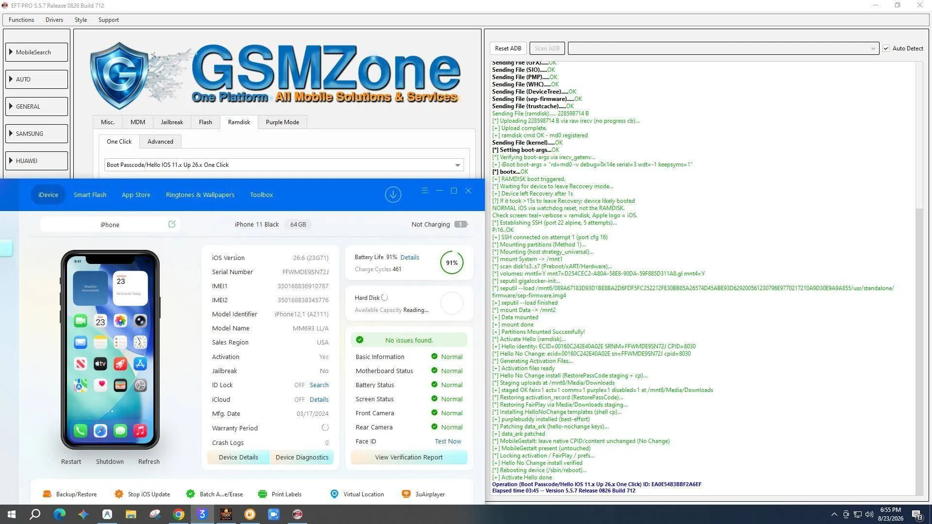The image size is (932, 524).
Task: Toggle the Auto Detect checkbox
Action: pyautogui.click(x=886, y=49)
